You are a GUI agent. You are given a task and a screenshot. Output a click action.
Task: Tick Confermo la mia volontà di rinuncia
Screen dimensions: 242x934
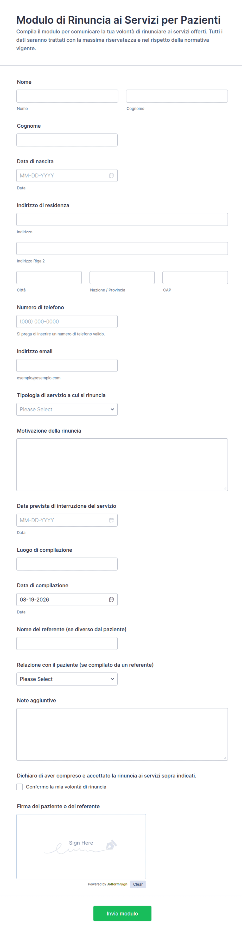click(20, 787)
